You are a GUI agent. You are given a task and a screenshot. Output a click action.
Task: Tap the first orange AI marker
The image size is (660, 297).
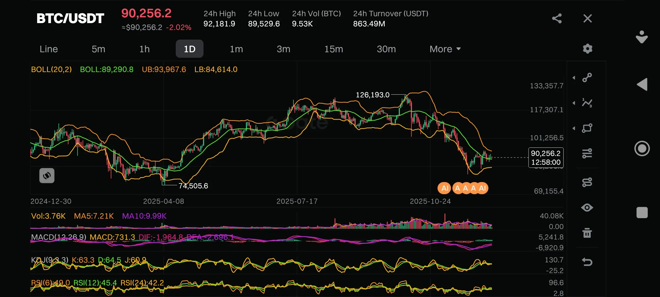[444, 188]
